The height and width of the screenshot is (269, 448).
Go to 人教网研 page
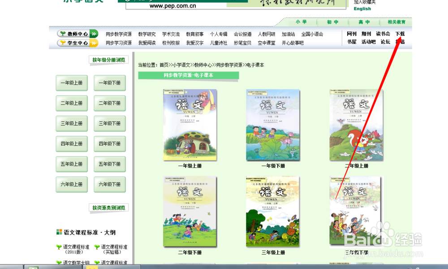[x=266, y=34]
